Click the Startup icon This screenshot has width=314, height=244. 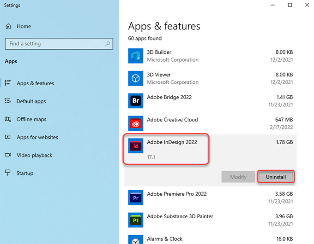pyautogui.click(x=8, y=173)
